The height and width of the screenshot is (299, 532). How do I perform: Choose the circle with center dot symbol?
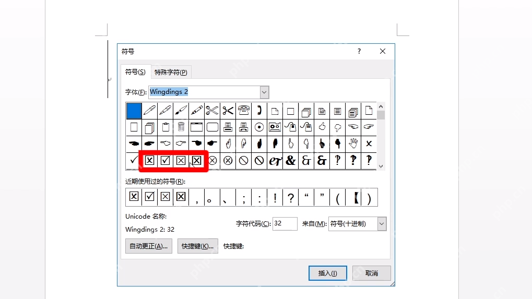pyautogui.click(x=259, y=127)
